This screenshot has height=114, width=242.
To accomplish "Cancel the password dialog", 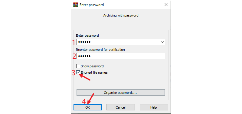I will (120, 107).
